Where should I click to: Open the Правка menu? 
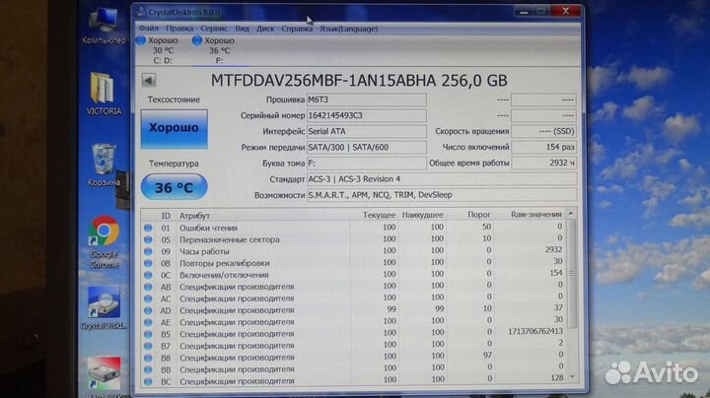tap(179, 29)
